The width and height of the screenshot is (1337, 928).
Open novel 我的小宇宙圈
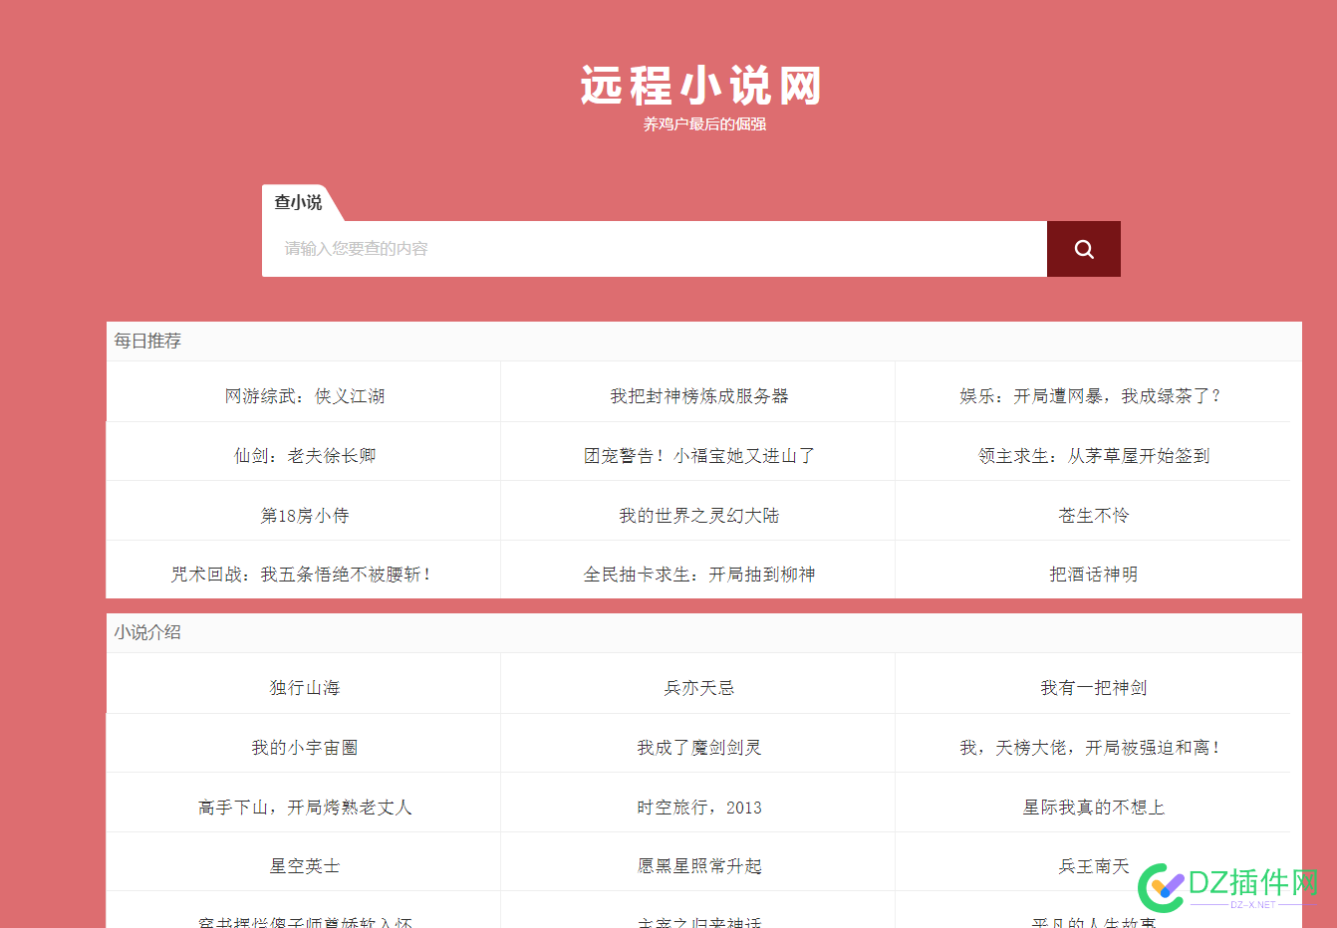304,748
